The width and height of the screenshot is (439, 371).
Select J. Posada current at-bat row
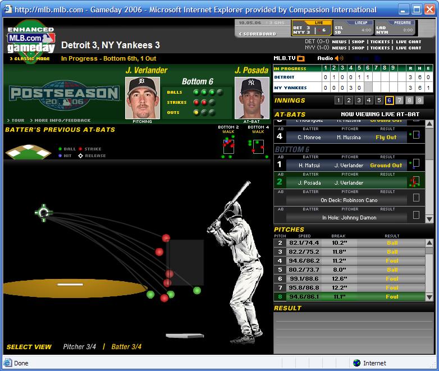(x=349, y=181)
